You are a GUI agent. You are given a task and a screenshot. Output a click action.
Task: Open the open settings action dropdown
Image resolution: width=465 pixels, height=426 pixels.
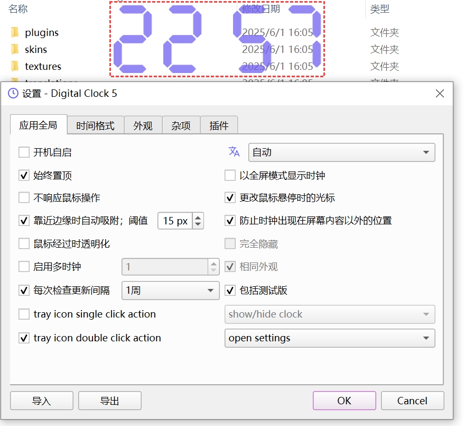pos(330,338)
